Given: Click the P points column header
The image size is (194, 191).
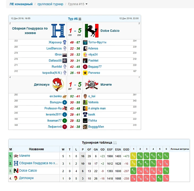Looking at the screenshot, I should [x=83, y=150].
